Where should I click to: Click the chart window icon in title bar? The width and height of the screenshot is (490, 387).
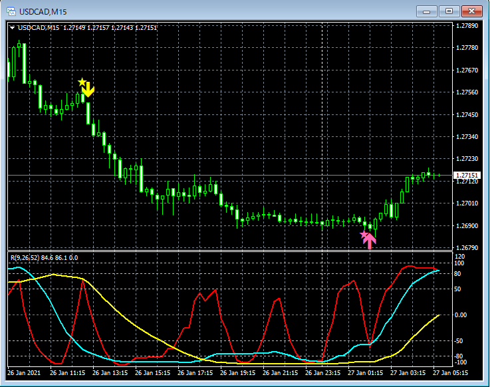click(11, 11)
